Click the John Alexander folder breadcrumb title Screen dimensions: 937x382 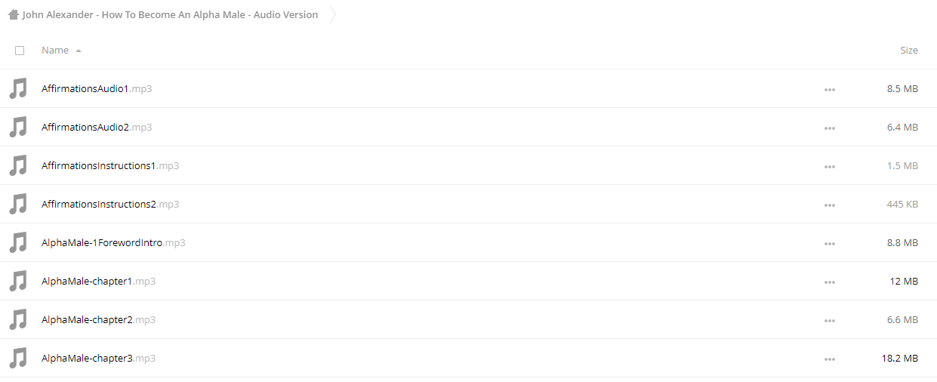pos(170,14)
